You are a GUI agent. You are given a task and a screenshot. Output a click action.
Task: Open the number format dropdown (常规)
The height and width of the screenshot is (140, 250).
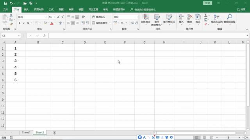point(137,17)
